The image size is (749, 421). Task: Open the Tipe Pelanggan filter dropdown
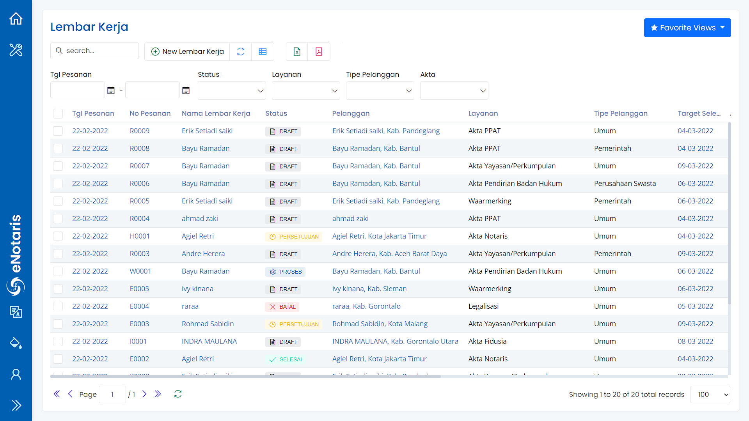[380, 90]
